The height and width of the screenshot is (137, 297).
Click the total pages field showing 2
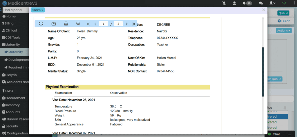(x=118, y=24)
